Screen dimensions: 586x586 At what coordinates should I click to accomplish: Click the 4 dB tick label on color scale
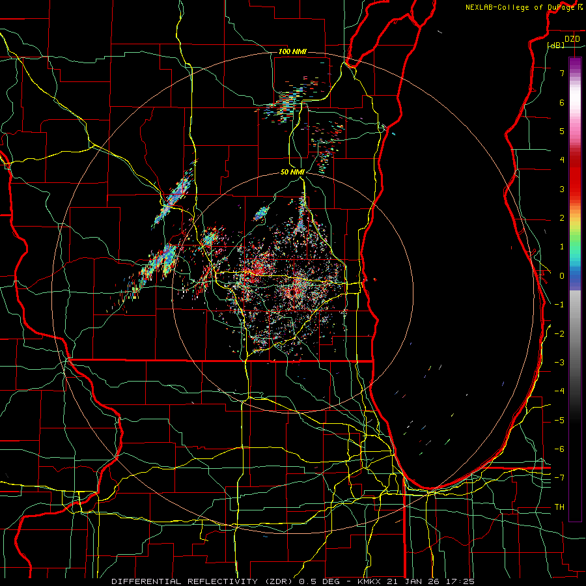(562, 160)
